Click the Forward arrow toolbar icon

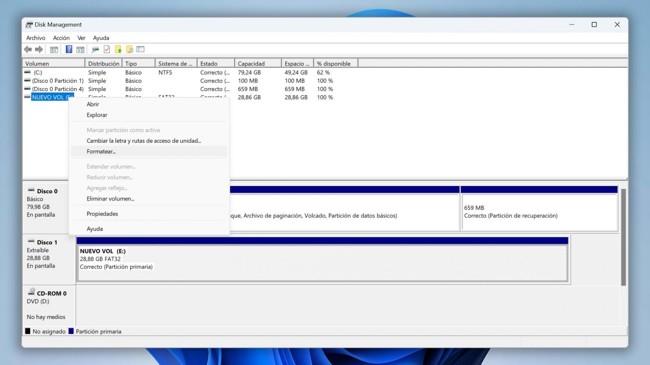(39, 49)
